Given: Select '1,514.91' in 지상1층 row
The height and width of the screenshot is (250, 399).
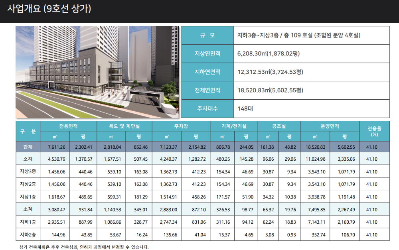Looking at the screenshot, I should point(168,197).
